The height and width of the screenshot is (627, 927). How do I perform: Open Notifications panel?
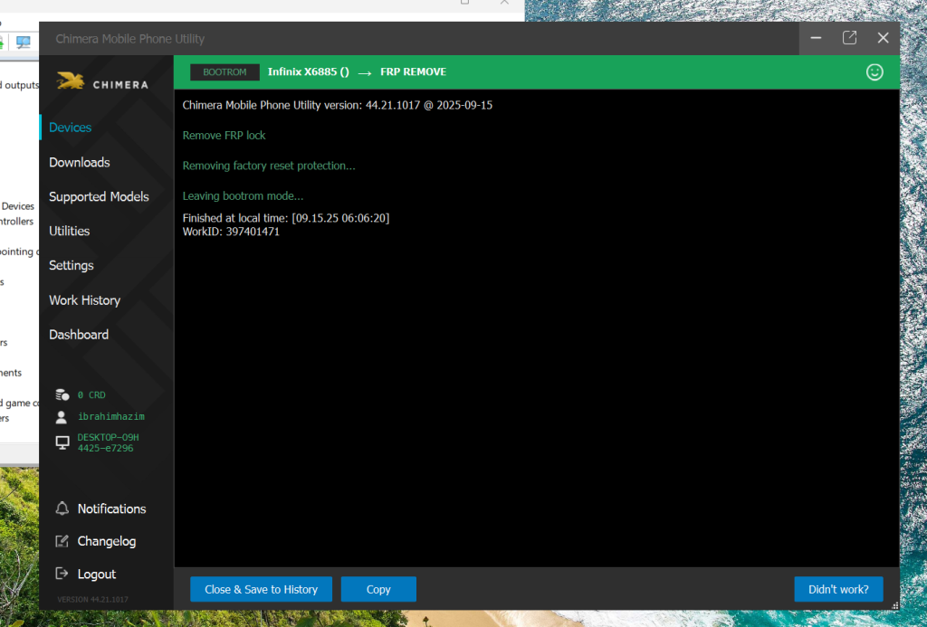click(111, 508)
